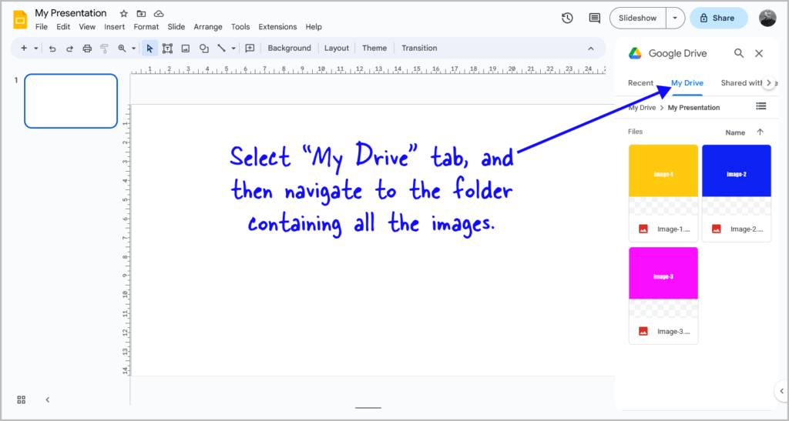Image resolution: width=789 pixels, height=421 pixels.
Task: Click the My Presentation title field
Action: click(x=71, y=13)
